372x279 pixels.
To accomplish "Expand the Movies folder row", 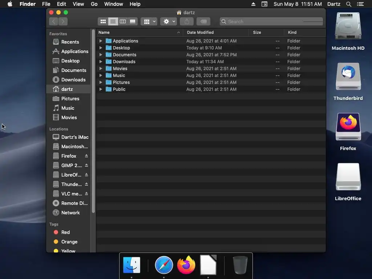I will pos(101,69).
